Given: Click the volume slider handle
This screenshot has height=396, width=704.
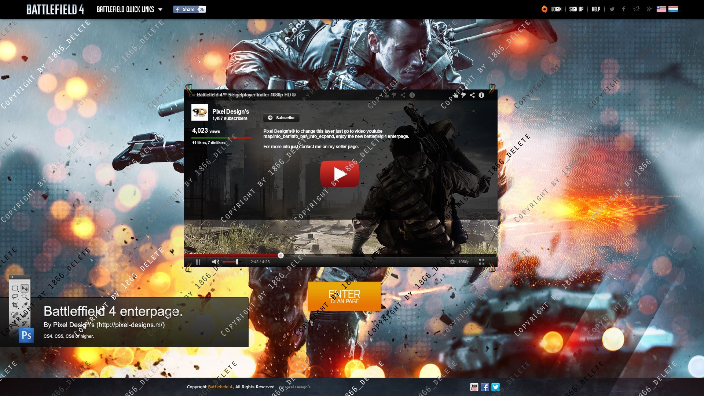Looking at the screenshot, I should 237,262.
